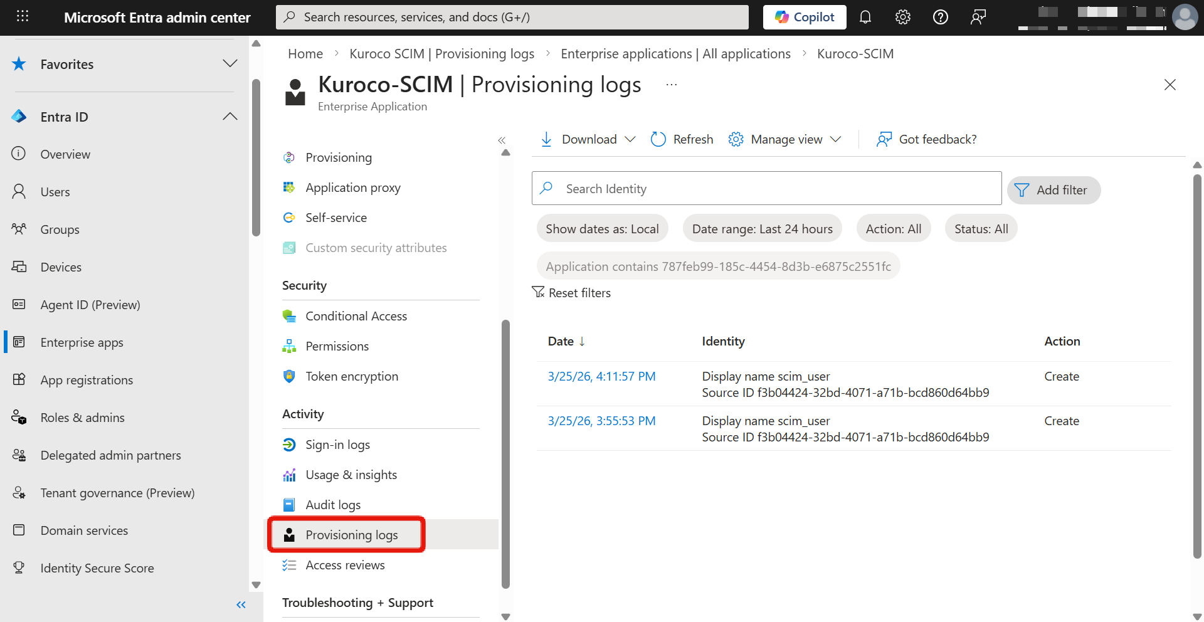Viewport: 1204px width, 622px height.
Task: Click the app launcher grid icon
Action: (23, 17)
